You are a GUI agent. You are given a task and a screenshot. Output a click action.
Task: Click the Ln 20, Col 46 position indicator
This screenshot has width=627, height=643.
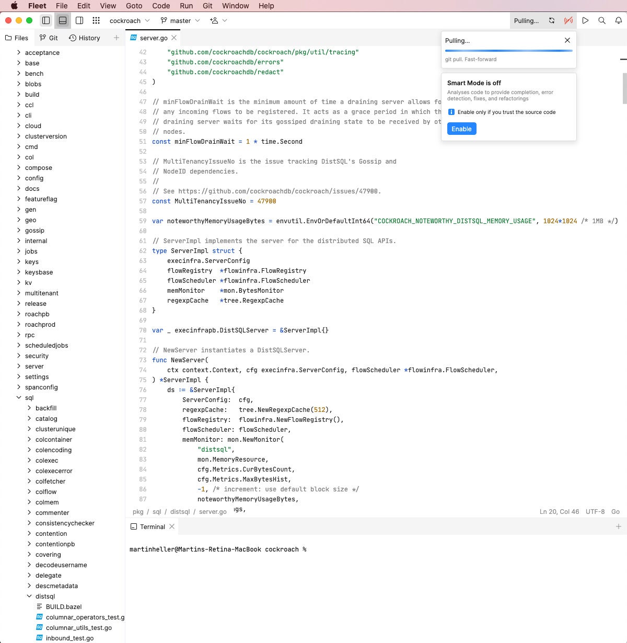point(559,511)
